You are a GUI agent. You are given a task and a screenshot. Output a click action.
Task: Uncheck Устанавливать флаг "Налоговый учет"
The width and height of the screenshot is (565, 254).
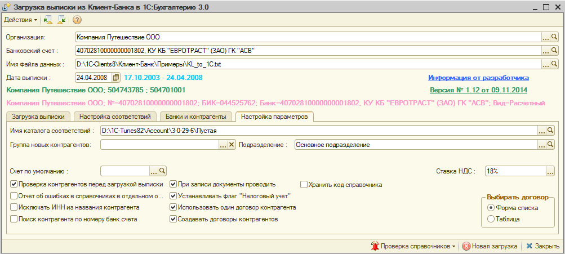tap(173, 197)
